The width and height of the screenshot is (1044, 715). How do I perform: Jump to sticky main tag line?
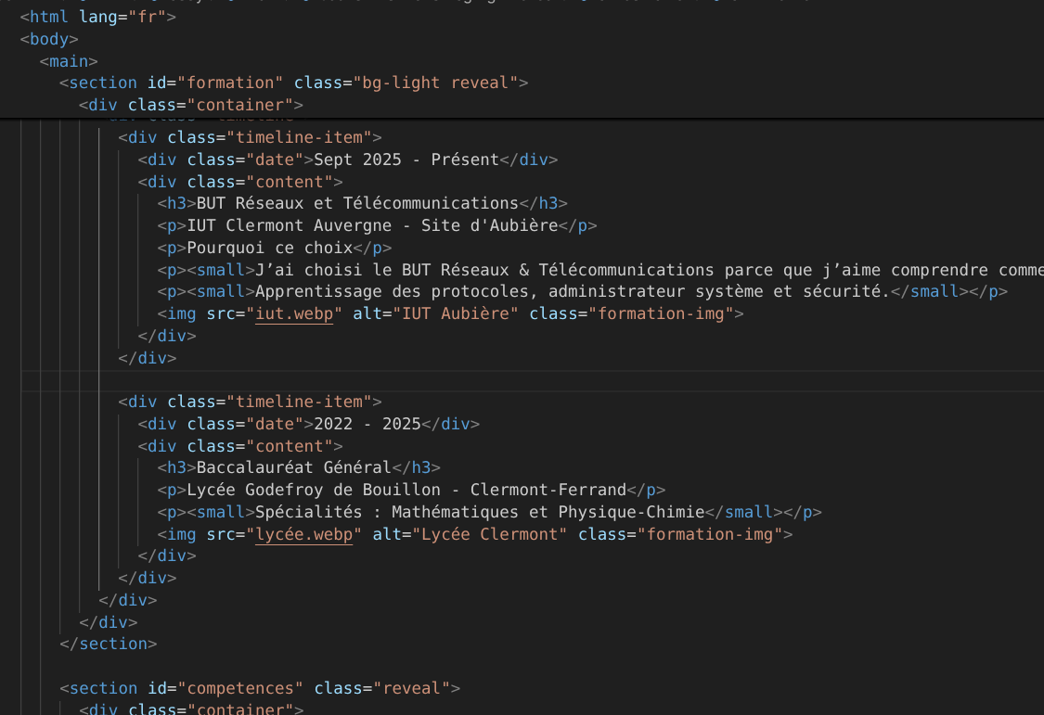coord(68,61)
